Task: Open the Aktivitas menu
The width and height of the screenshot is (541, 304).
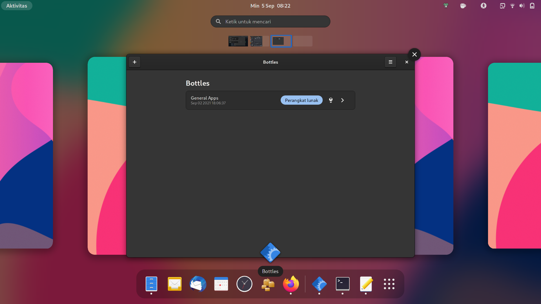Action: pyautogui.click(x=16, y=6)
